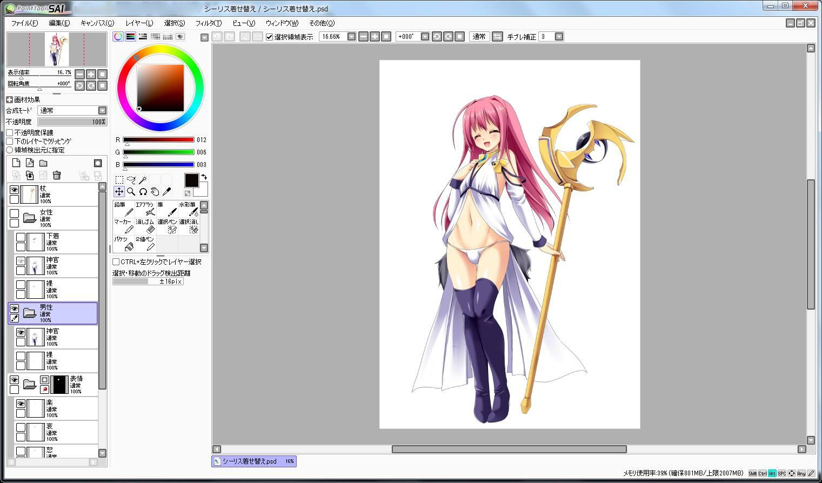Hide the 杖 layer with its eye icon
The height and width of the screenshot is (483, 822).
point(14,190)
